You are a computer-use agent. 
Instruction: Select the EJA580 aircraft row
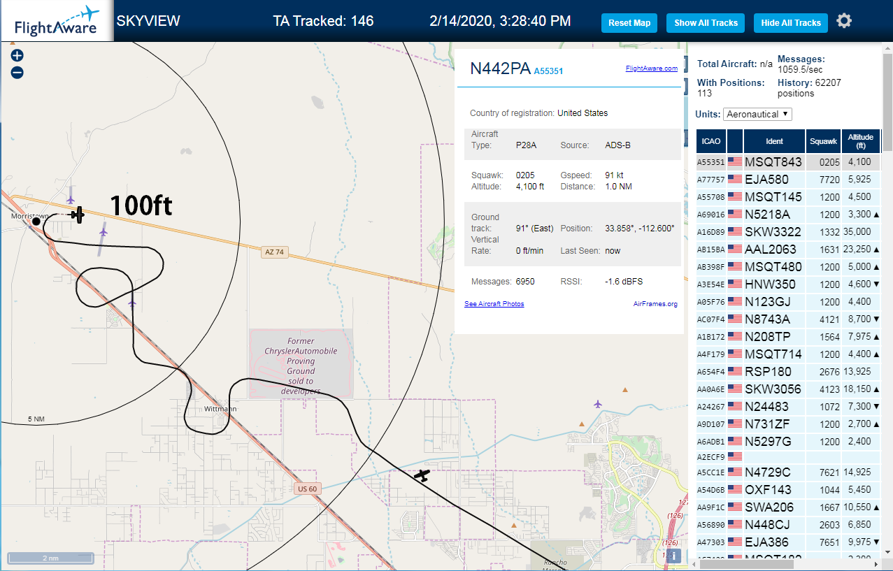coord(789,180)
